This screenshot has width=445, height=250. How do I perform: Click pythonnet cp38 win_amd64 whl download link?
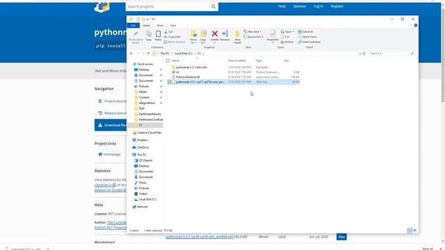point(200,237)
